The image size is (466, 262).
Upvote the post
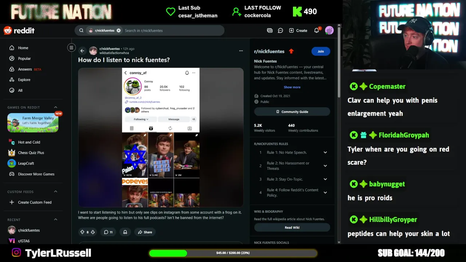point(82,232)
